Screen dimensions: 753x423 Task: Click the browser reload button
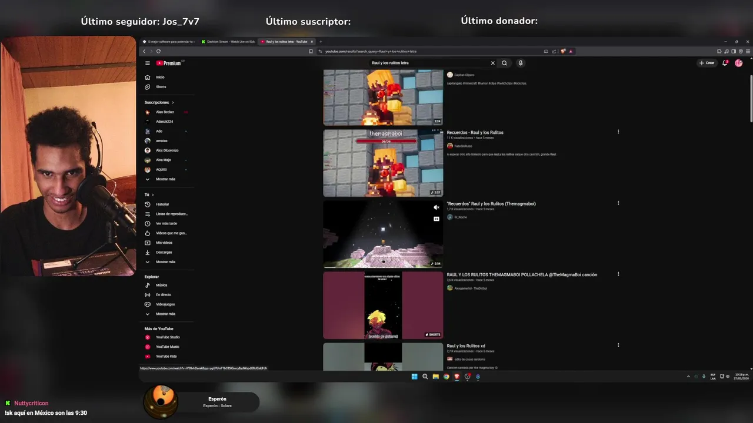coord(158,51)
